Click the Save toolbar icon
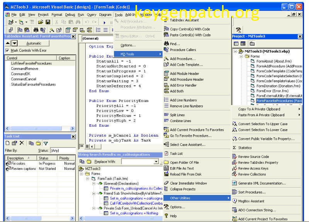 [48, 22]
